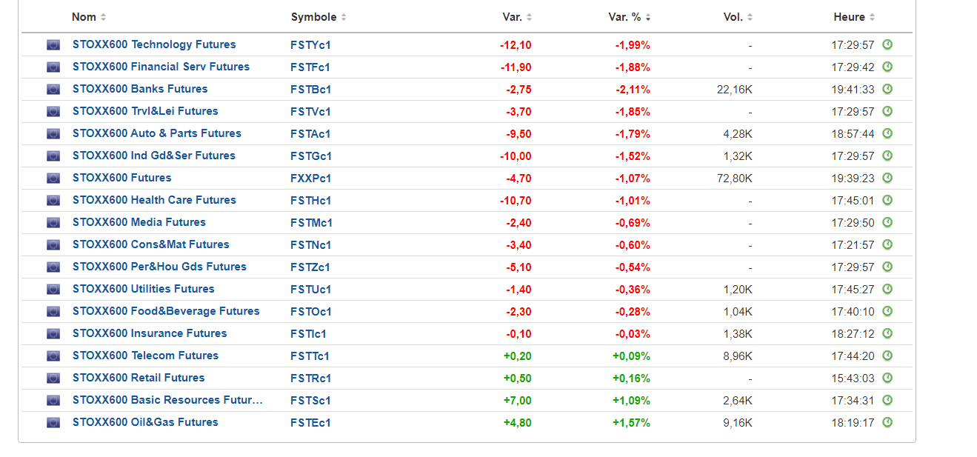Open the STOXX600 Banks Futures link

140,89
